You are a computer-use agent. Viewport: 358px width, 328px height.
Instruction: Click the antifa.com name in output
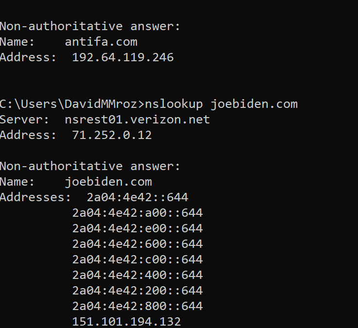tap(101, 42)
